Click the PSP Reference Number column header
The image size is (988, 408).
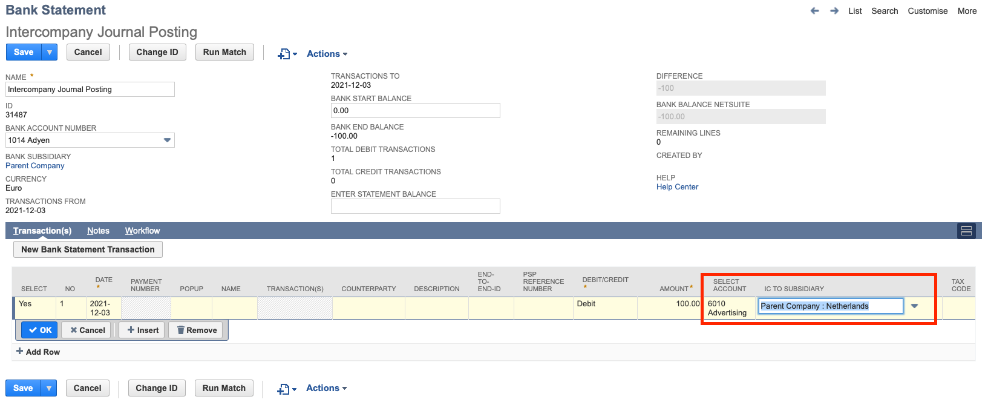[x=543, y=281]
